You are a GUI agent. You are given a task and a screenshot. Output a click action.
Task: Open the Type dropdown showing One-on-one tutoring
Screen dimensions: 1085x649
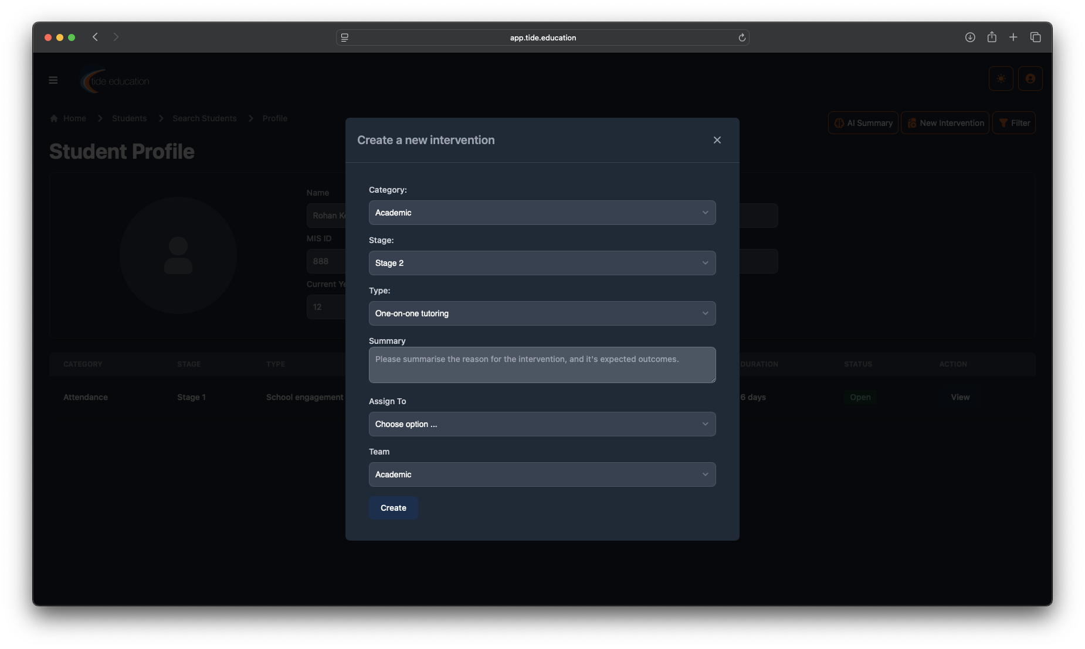pyautogui.click(x=541, y=313)
